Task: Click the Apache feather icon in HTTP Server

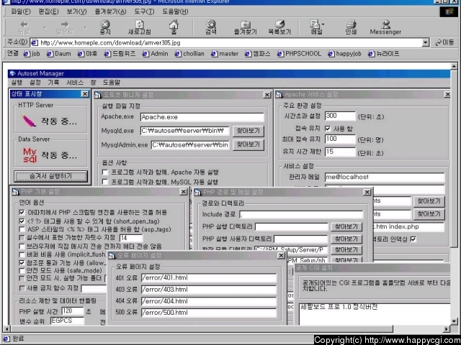Action: [29, 121]
